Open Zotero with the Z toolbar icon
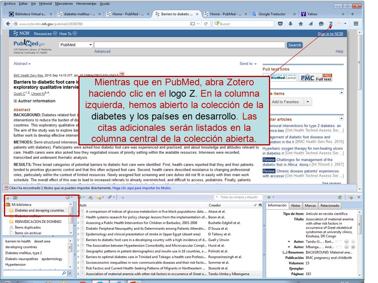The width and height of the screenshot is (378, 283). (331, 24)
